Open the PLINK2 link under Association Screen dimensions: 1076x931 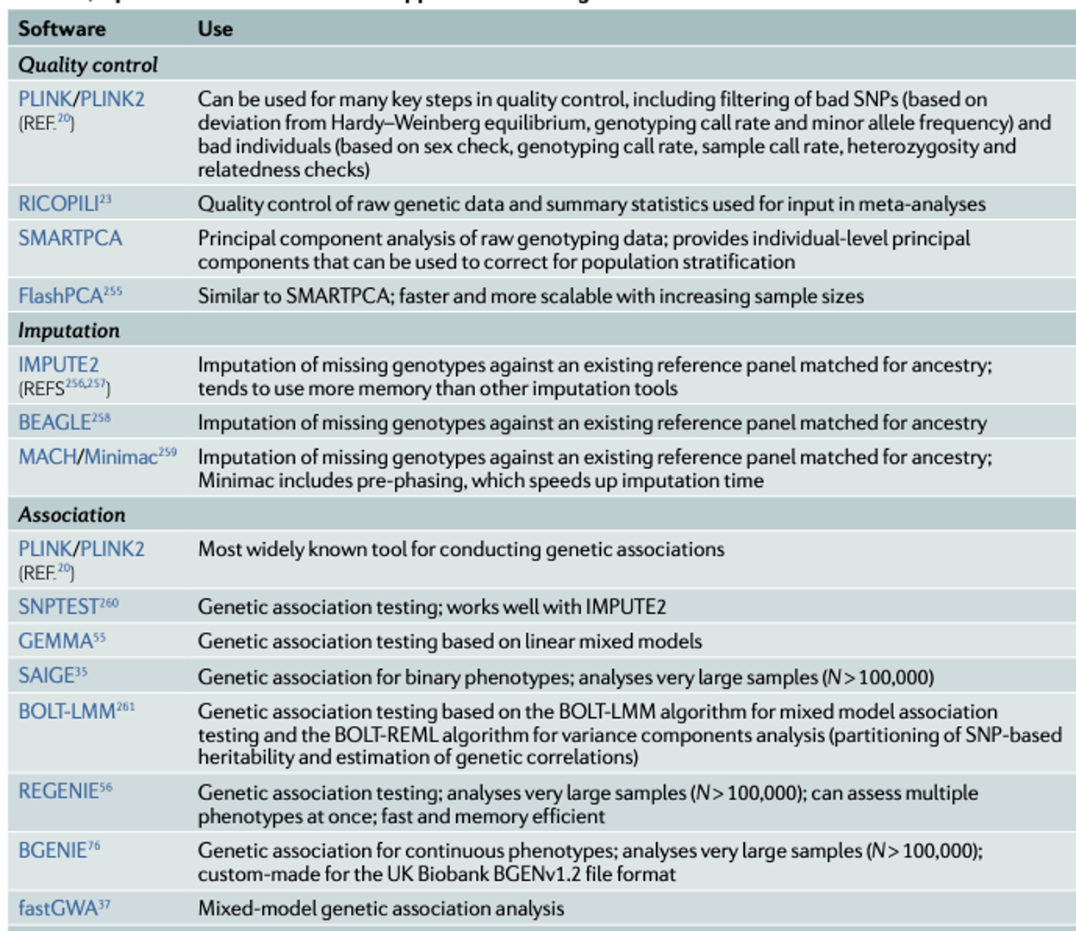112,549
